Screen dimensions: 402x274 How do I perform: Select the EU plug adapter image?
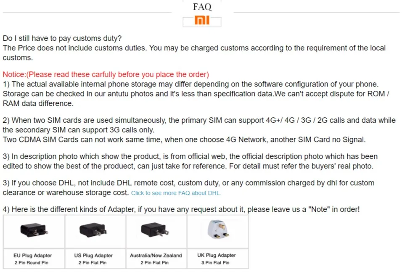tap(34, 230)
